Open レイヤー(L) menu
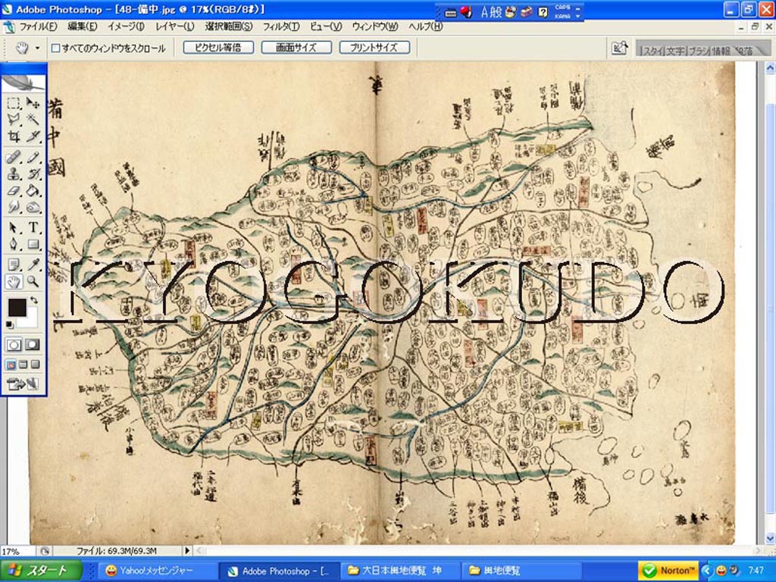Image resolution: width=776 pixels, height=582 pixels. (x=175, y=27)
